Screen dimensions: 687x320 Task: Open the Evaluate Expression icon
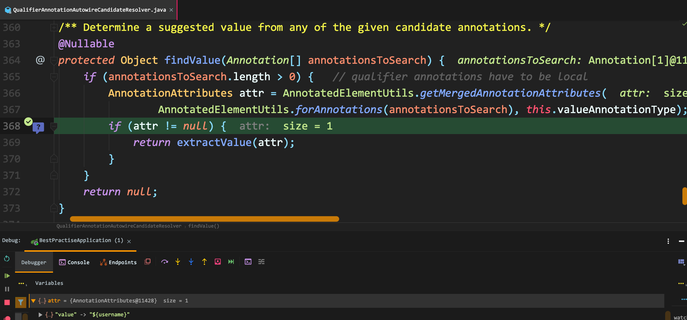(x=248, y=262)
